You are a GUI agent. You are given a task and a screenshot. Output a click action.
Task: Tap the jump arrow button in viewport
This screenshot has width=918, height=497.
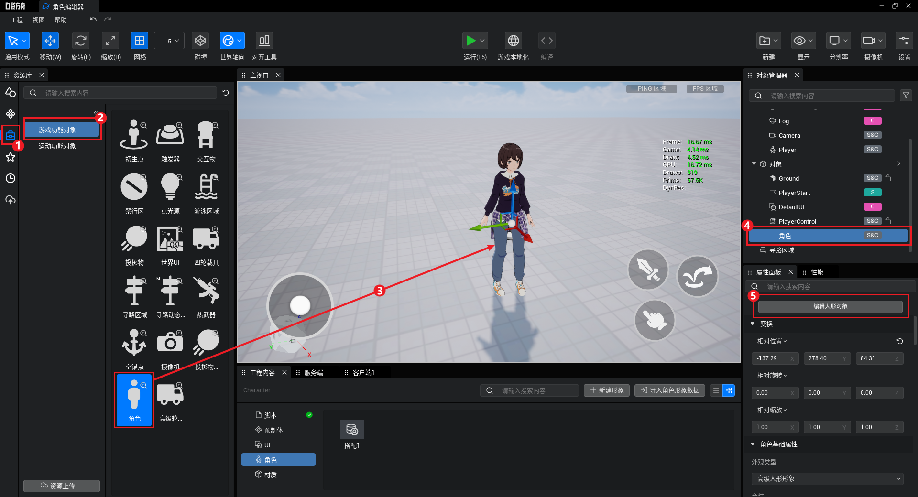pyautogui.click(x=698, y=276)
